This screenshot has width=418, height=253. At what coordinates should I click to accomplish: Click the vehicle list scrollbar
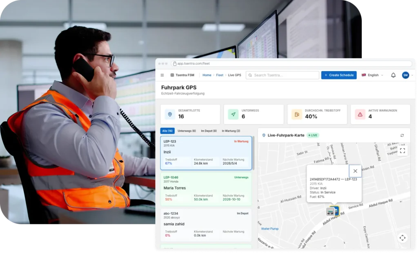(253, 153)
